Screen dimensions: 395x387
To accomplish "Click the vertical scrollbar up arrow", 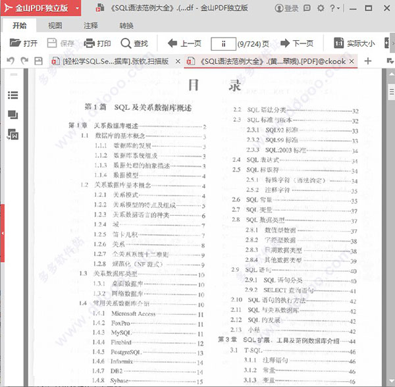I will [392, 74].
